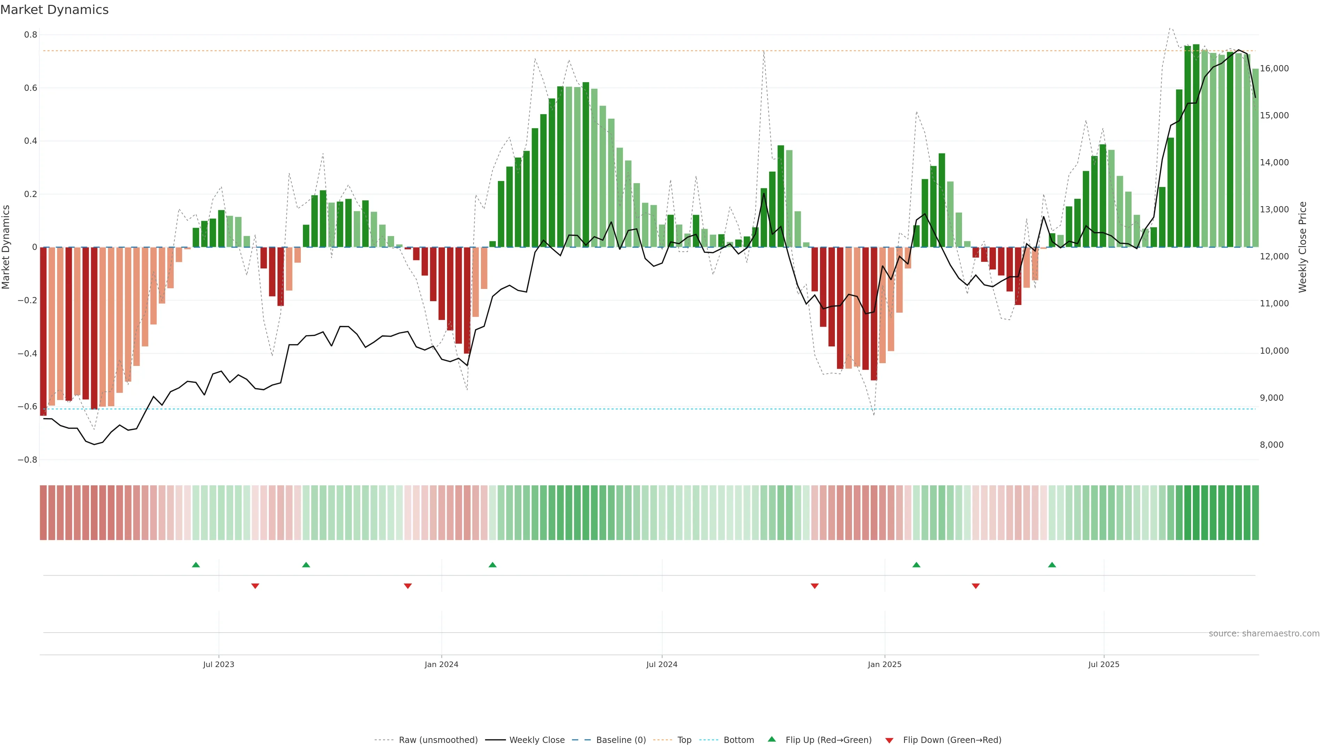The image size is (1337, 752).
Task: Click the red flip-down marker just before Jan 2024
Action: click(407, 586)
